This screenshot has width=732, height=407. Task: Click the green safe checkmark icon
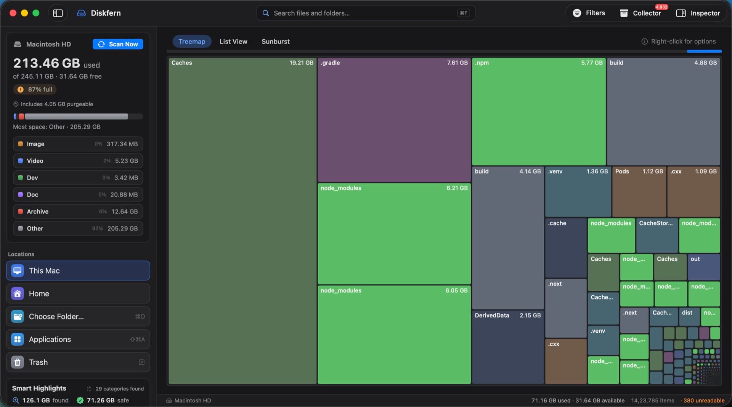[80, 400]
